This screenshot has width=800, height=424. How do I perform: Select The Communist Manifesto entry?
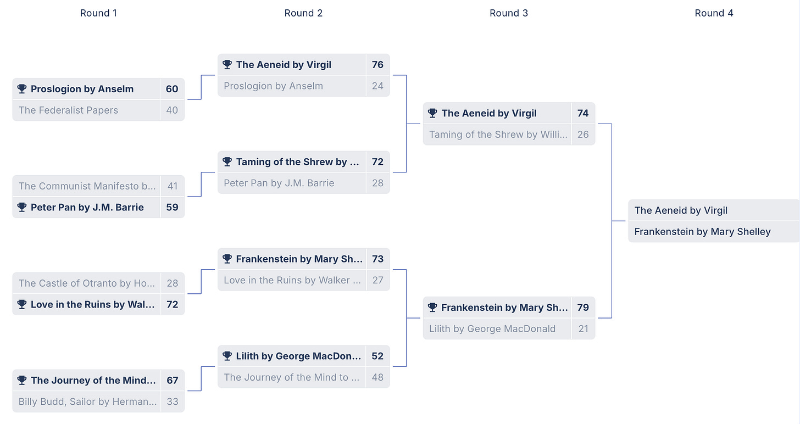(98, 186)
